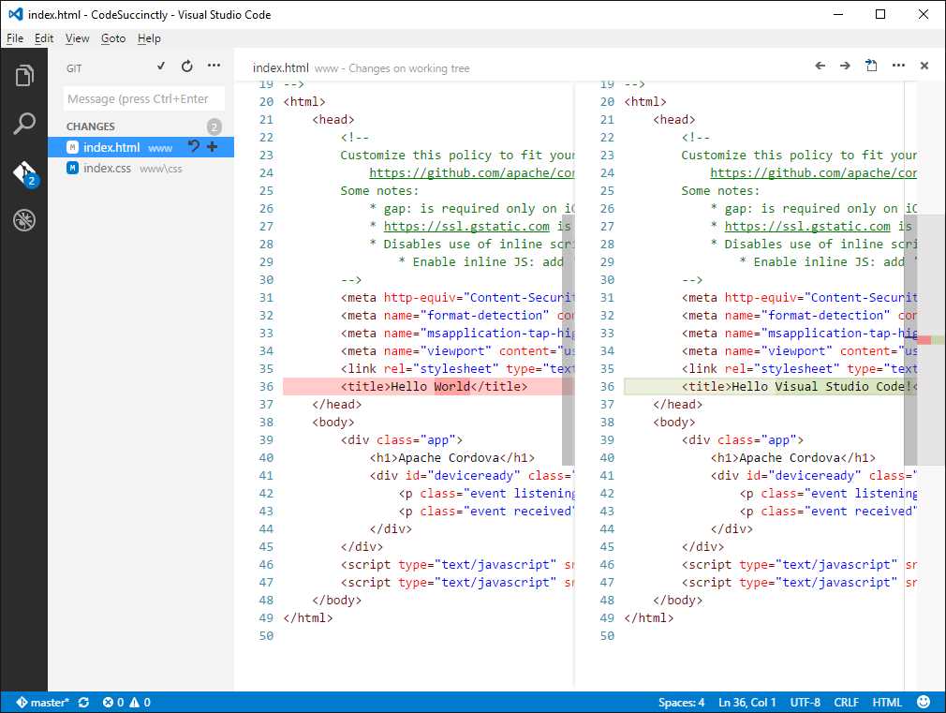Open the Search view
The width and height of the screenshot is (946, 713).
(x=25, y=123)
